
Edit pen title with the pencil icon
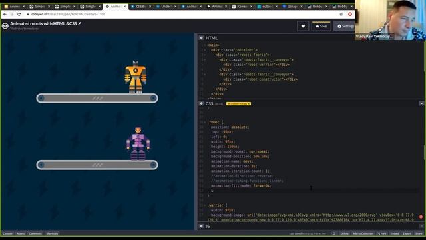80,24
